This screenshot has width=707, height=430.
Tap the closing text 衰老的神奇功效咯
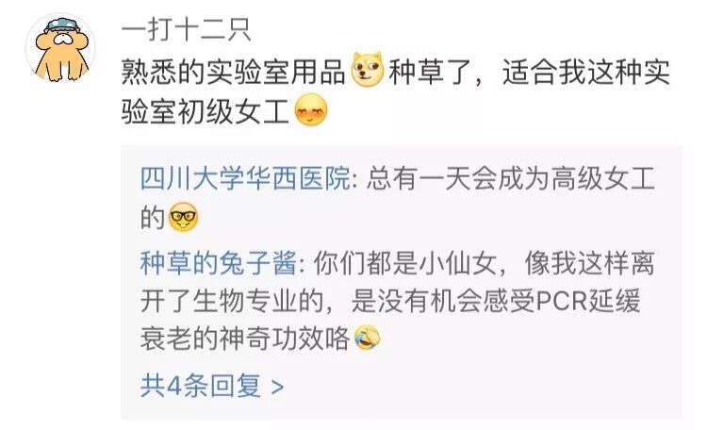point(245,339)
